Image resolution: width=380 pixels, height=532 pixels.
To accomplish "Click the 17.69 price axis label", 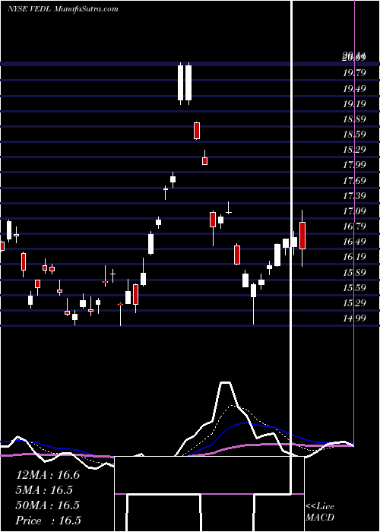I will point(354,181).
